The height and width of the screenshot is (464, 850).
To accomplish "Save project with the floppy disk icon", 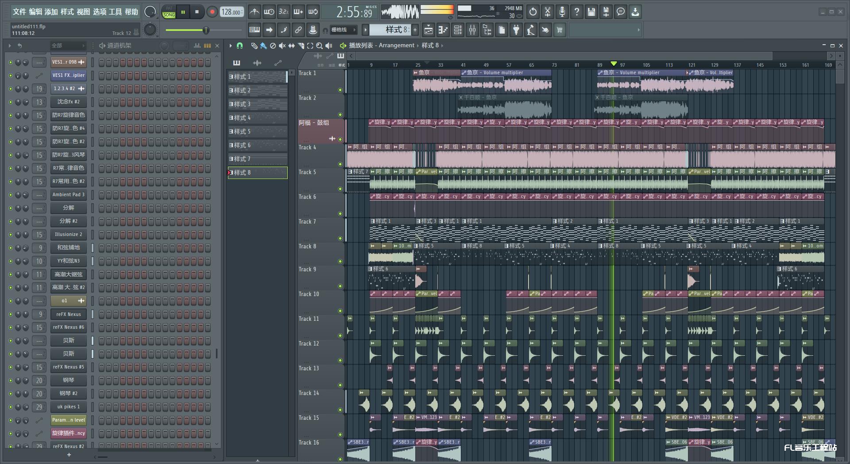I will (591, 12).
